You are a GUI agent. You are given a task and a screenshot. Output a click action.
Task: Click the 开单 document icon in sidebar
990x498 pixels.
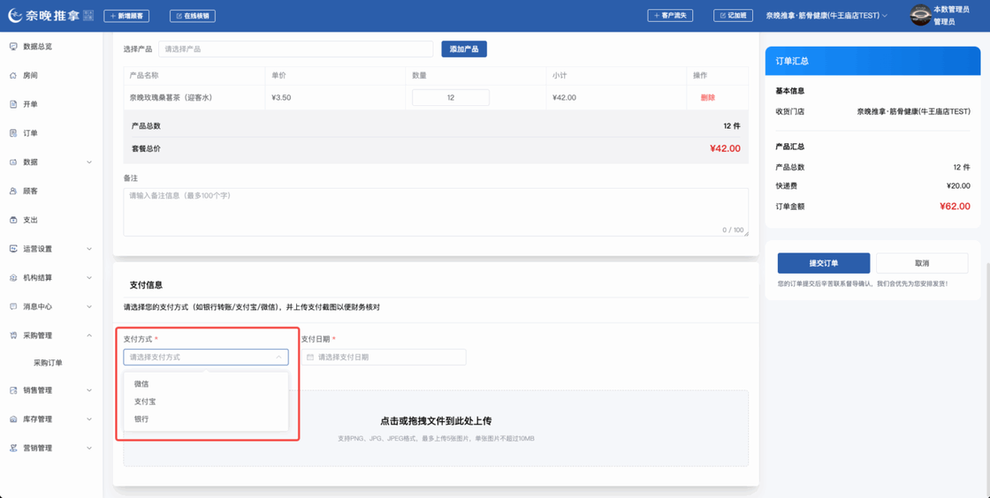pos(13,105)
